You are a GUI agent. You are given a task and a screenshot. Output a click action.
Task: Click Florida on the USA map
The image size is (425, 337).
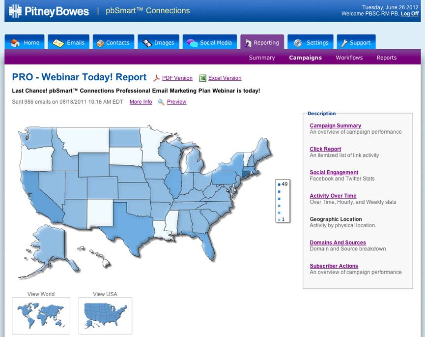(207, 243)
